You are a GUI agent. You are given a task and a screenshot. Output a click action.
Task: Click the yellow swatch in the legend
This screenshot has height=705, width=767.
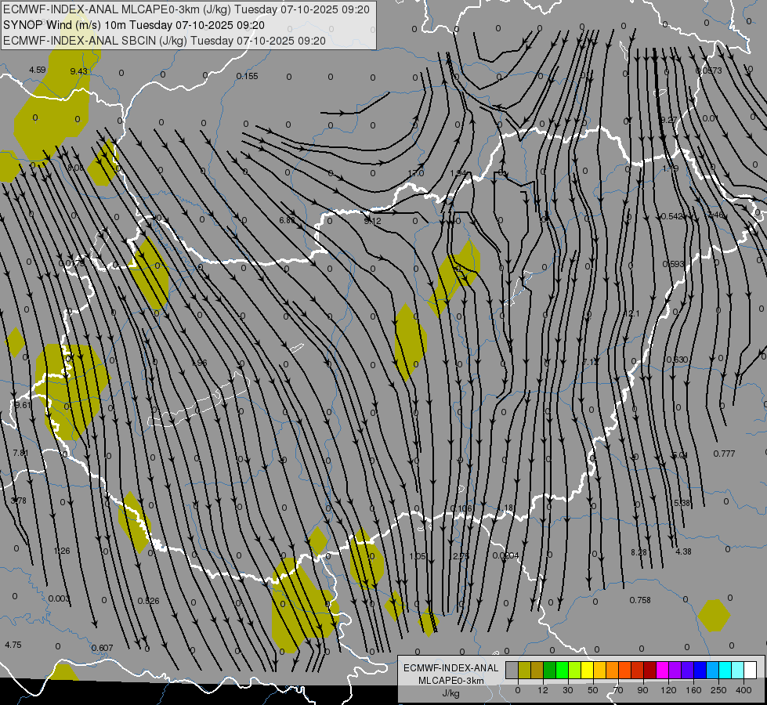tap(587, 670)
